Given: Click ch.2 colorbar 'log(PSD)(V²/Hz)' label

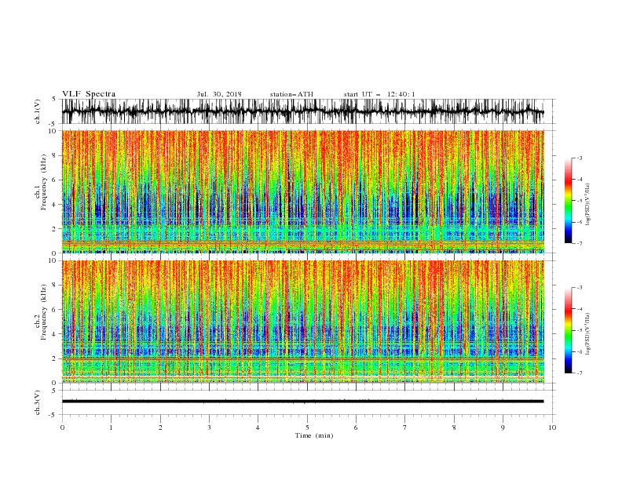Looking at the screenshot, I should (588, 334).
